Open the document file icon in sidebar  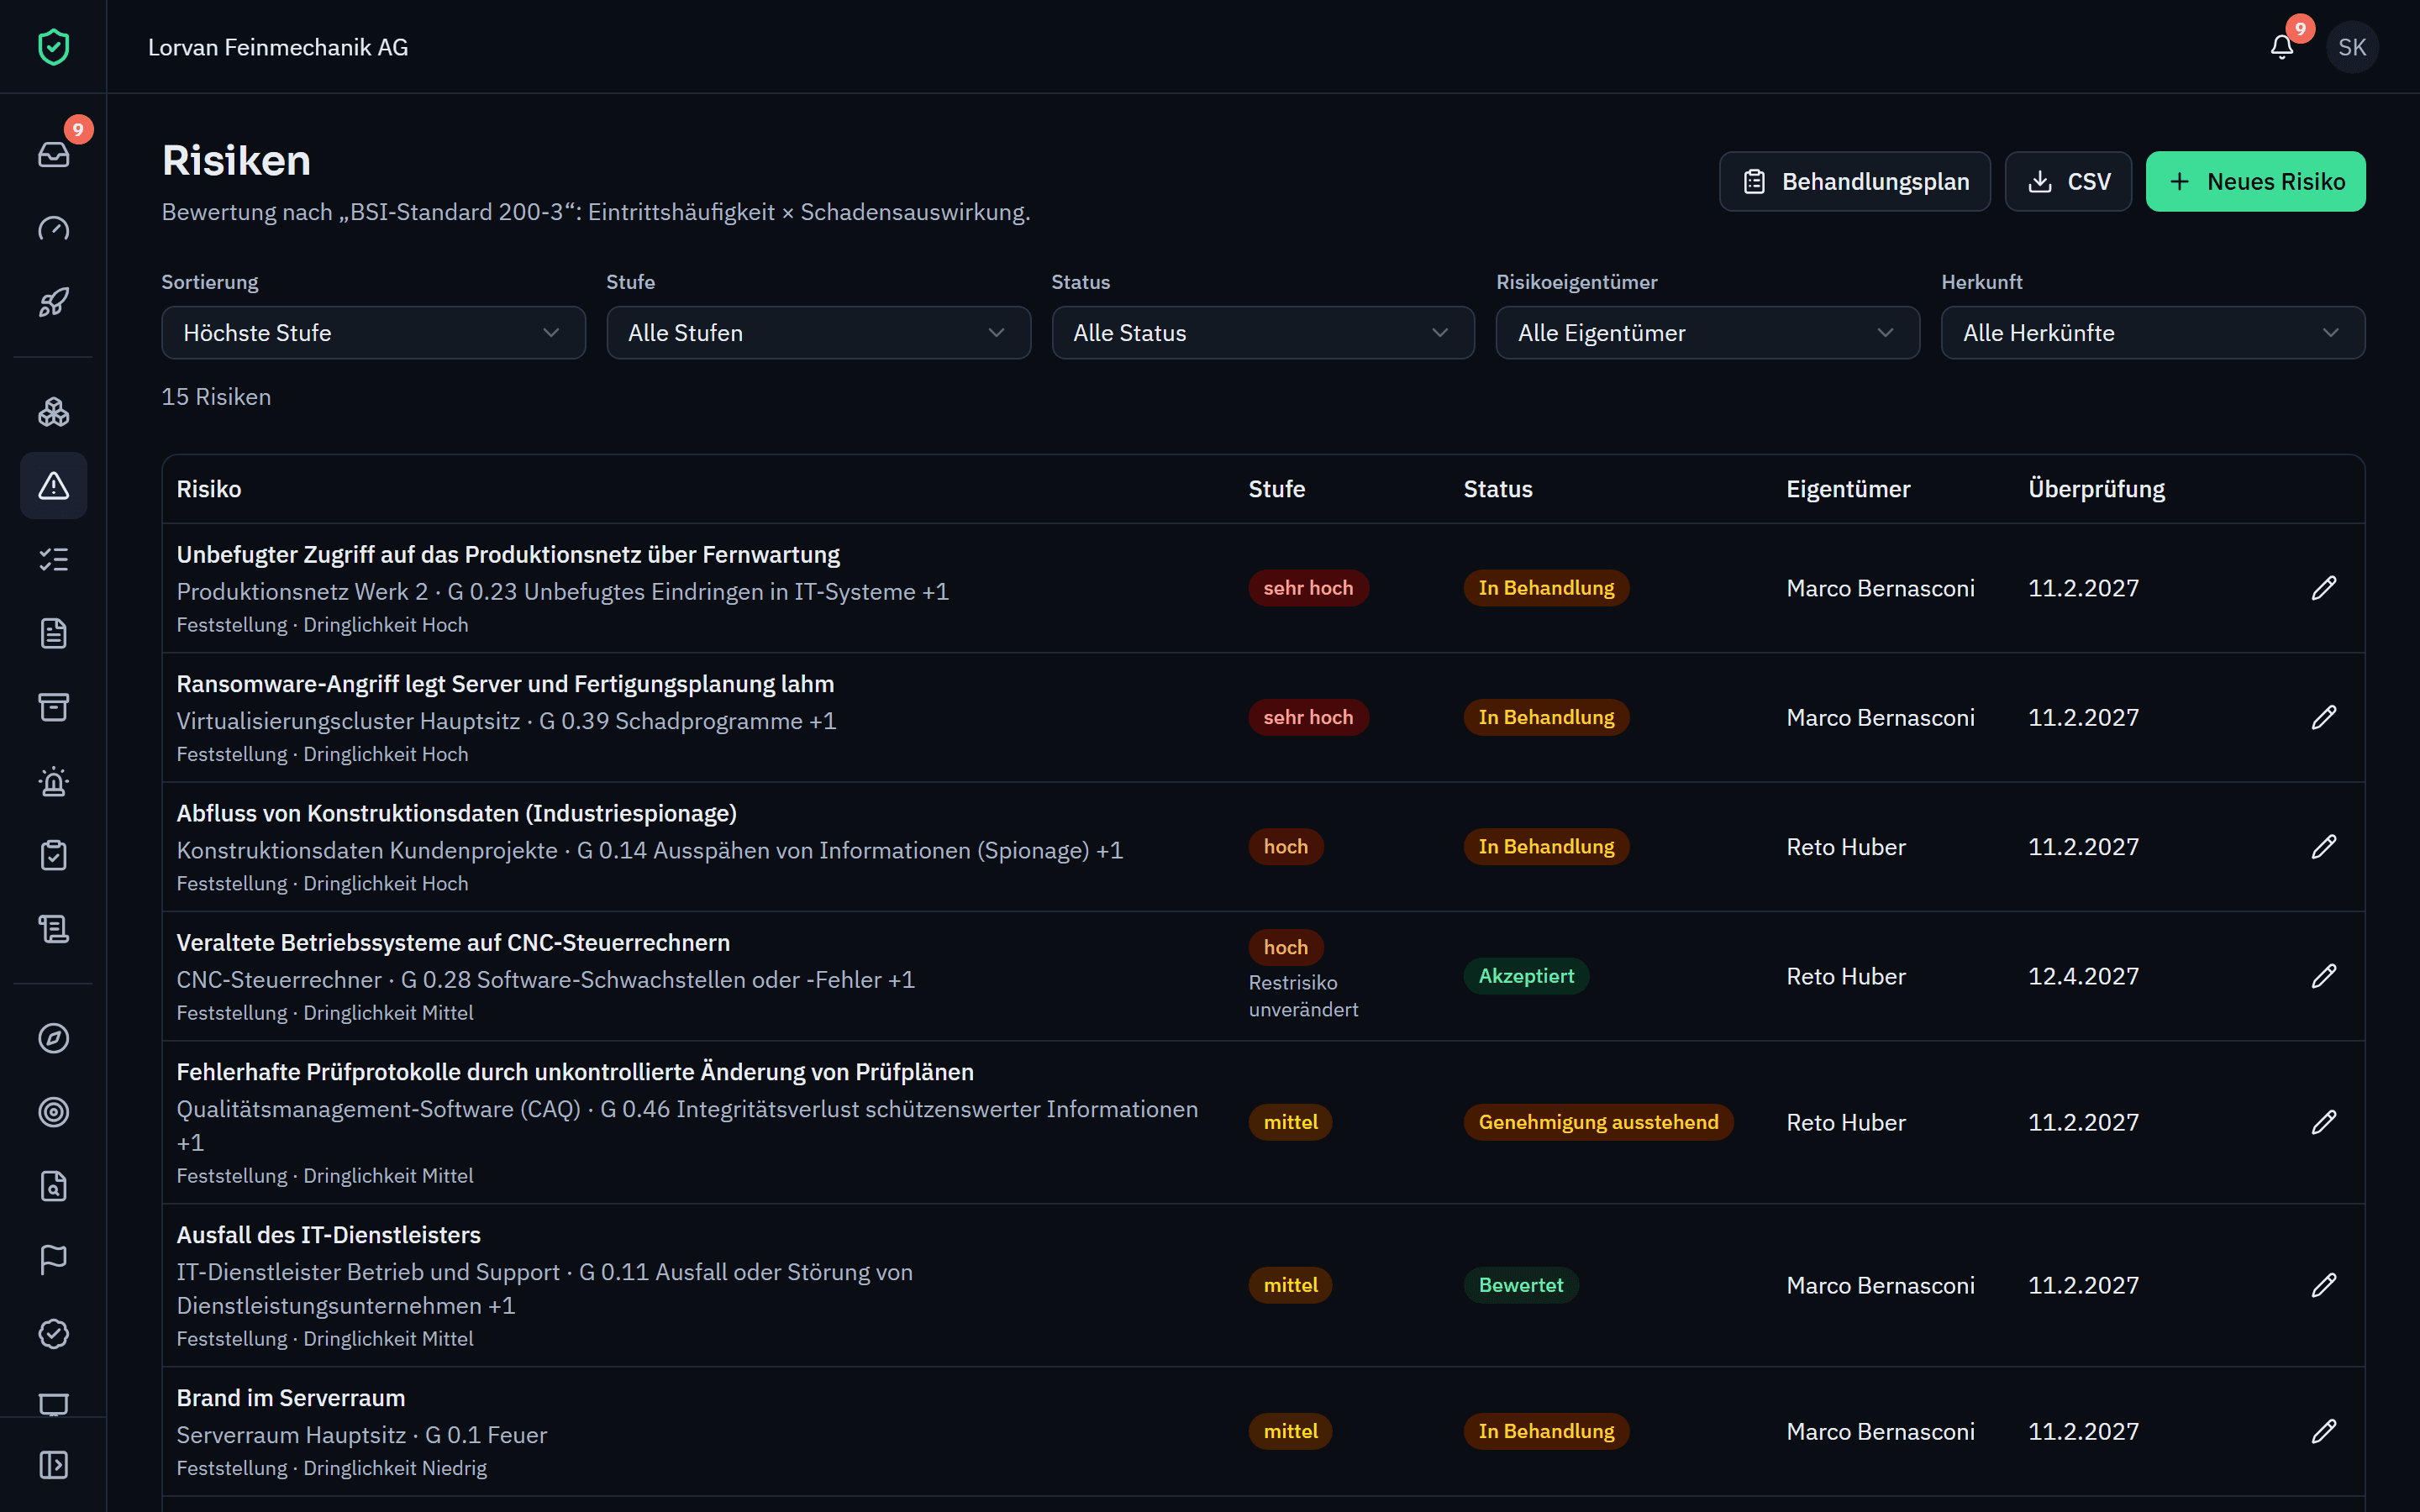[53, 633]
